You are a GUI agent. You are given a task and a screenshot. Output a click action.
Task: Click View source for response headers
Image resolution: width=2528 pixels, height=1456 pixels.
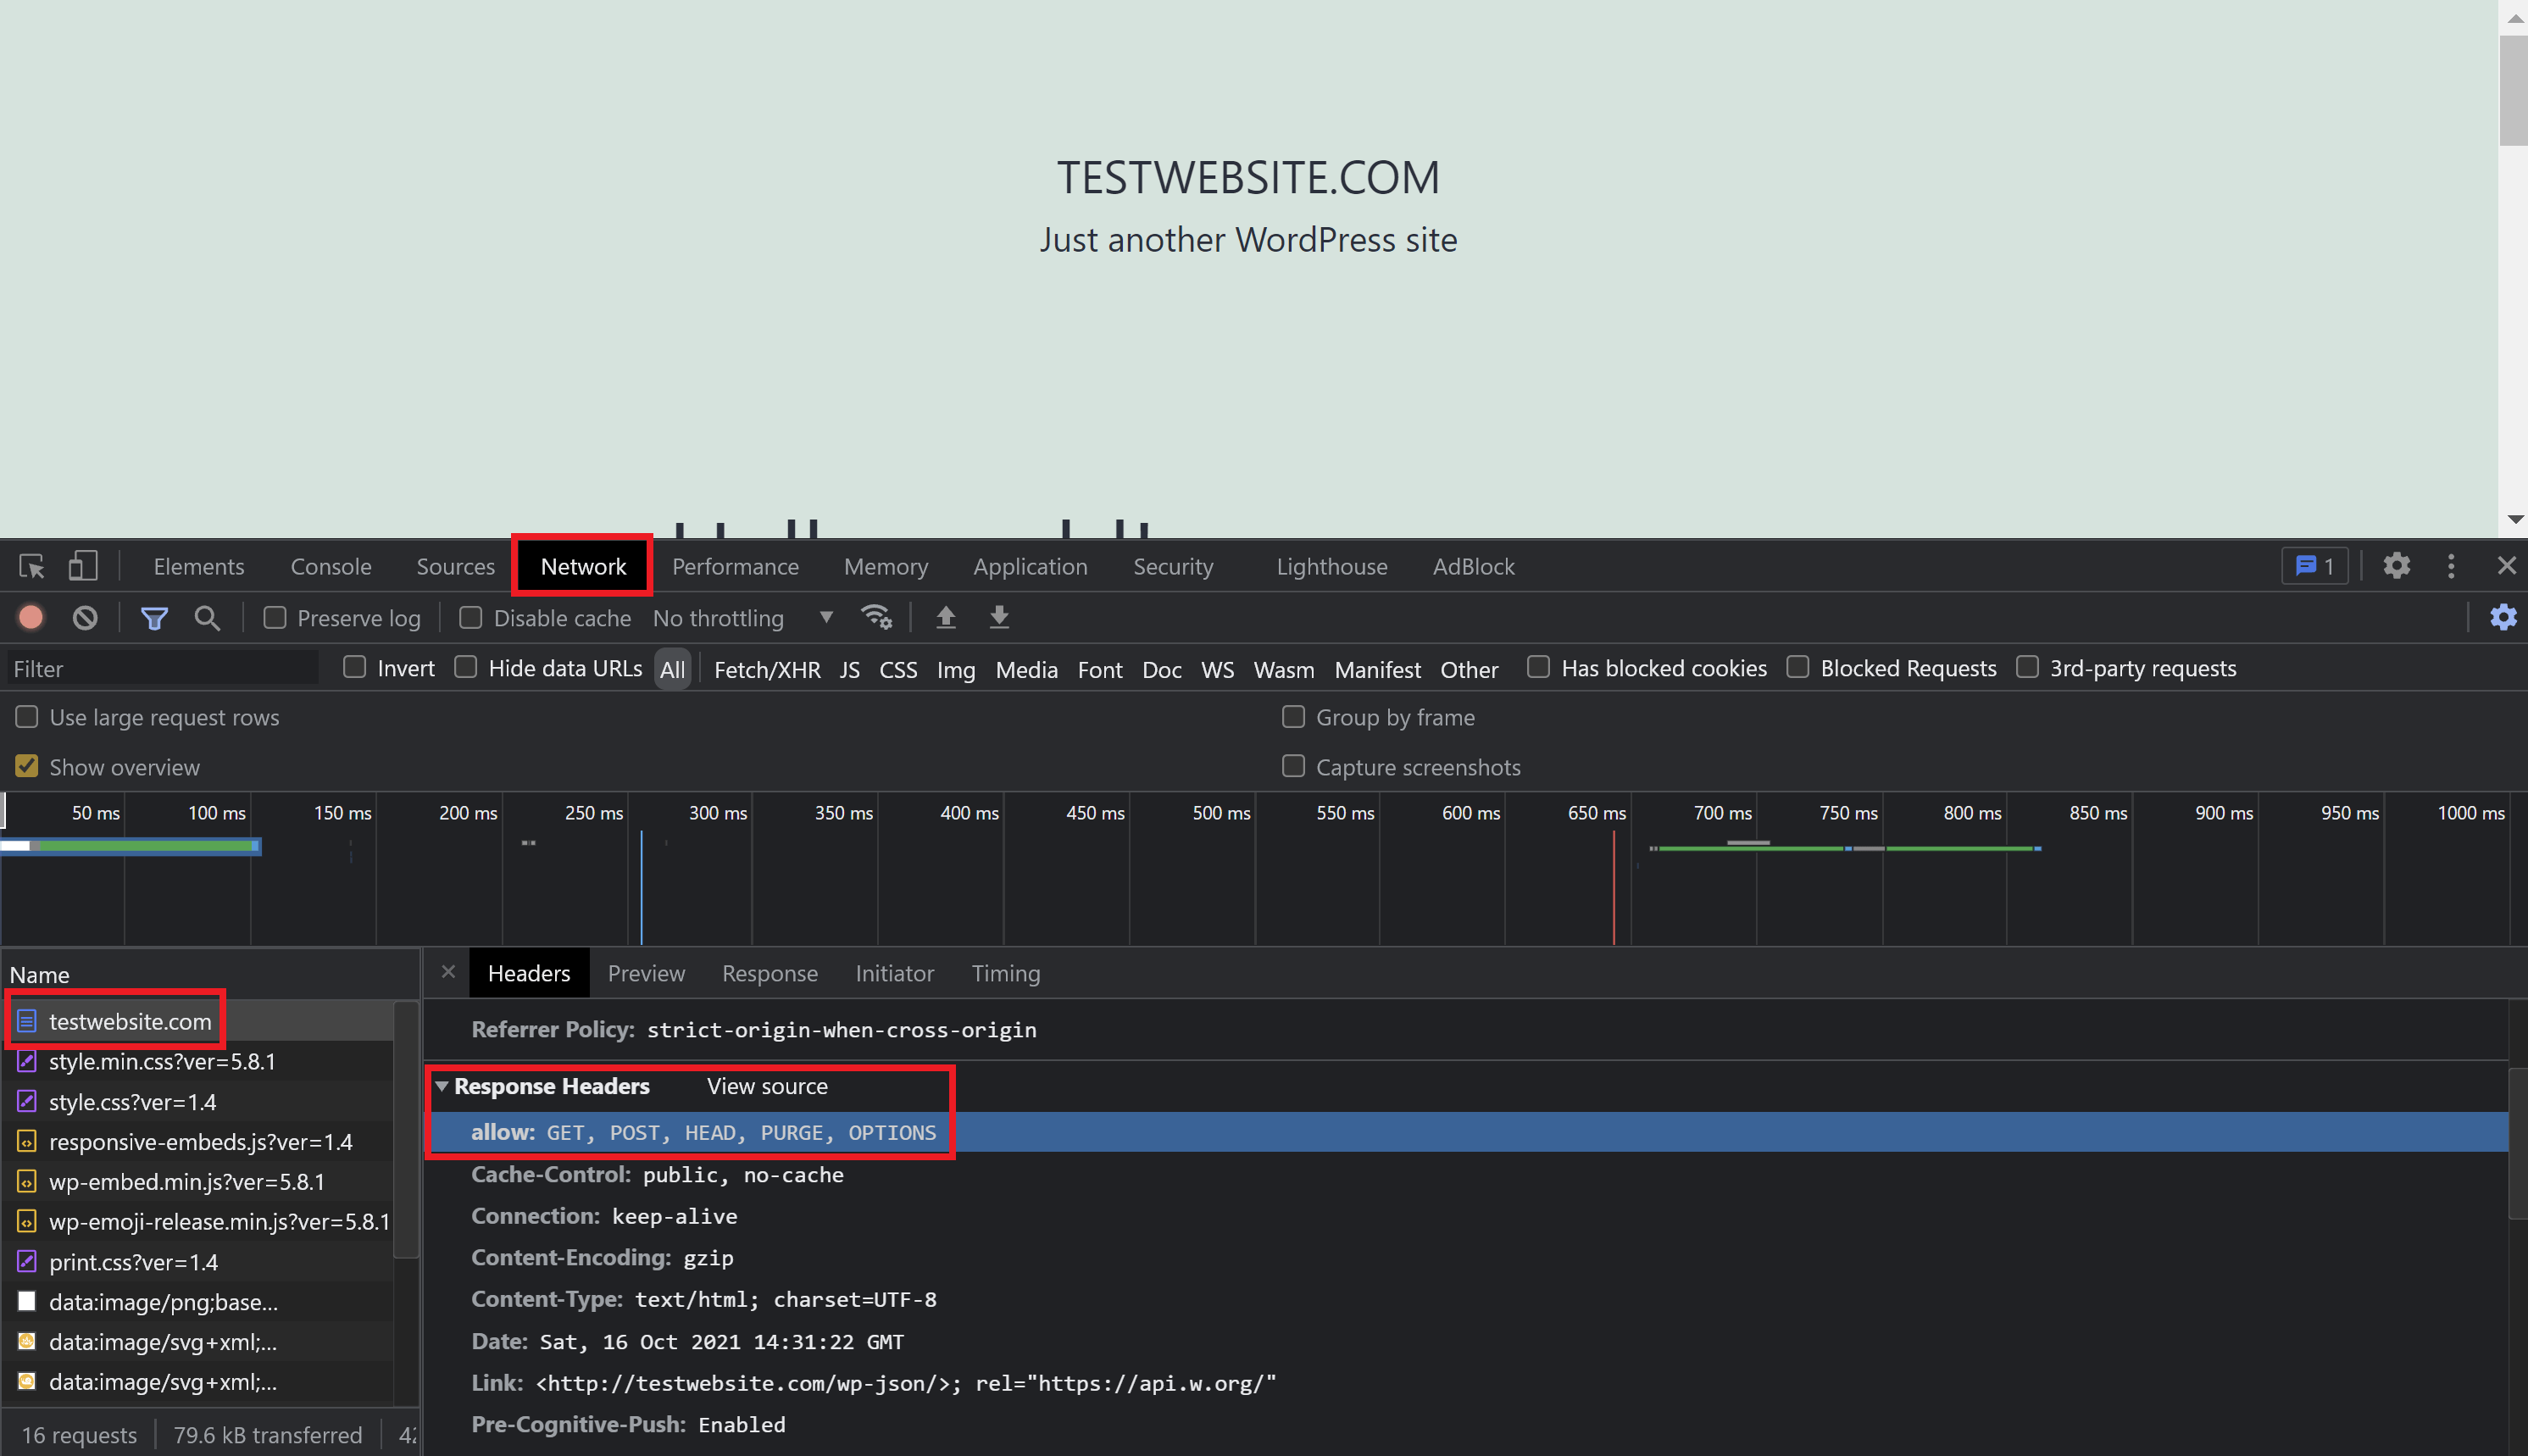[x=767, y=1086]
